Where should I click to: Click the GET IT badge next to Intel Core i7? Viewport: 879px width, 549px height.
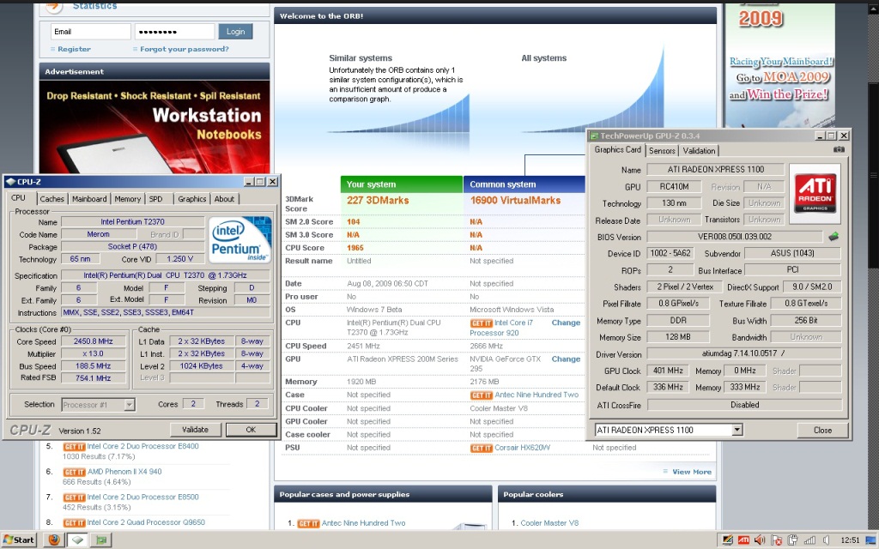[x=481, y=323]
